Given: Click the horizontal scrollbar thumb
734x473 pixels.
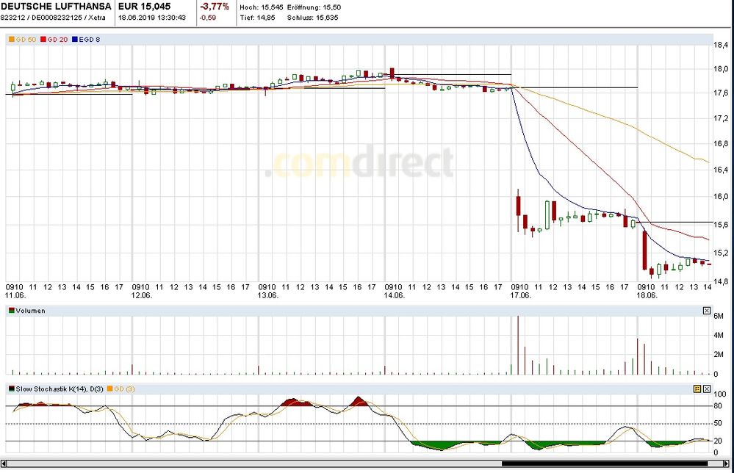Looking at the screenshot, I should click(x=605, y=464).
